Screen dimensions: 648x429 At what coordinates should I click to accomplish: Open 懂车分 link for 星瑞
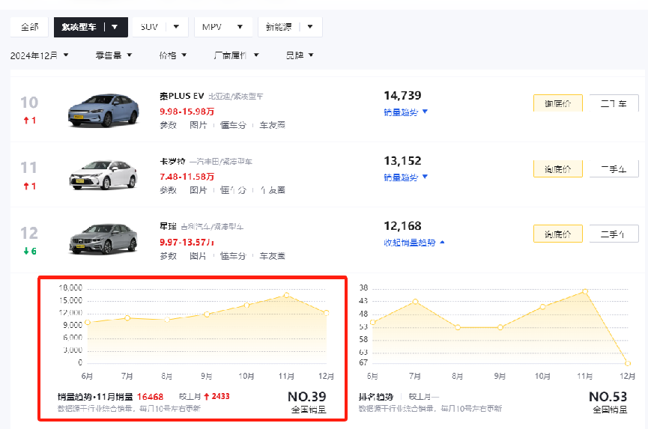(233, 256)
